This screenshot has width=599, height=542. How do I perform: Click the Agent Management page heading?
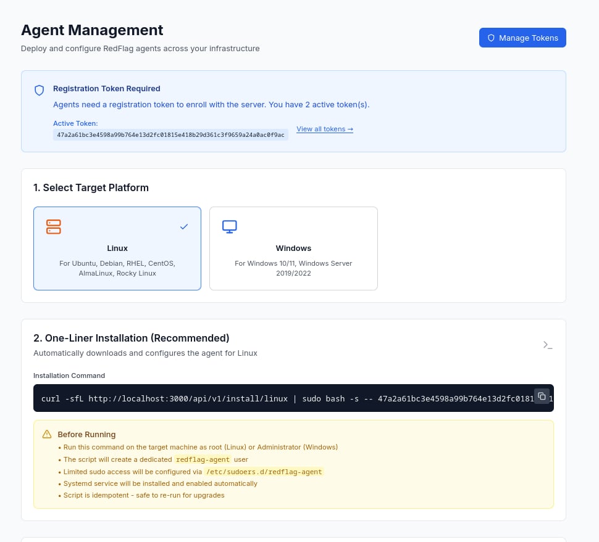[x=92, y=30]
